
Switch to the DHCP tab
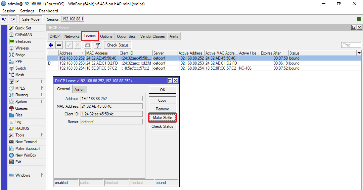coord(55,36)
